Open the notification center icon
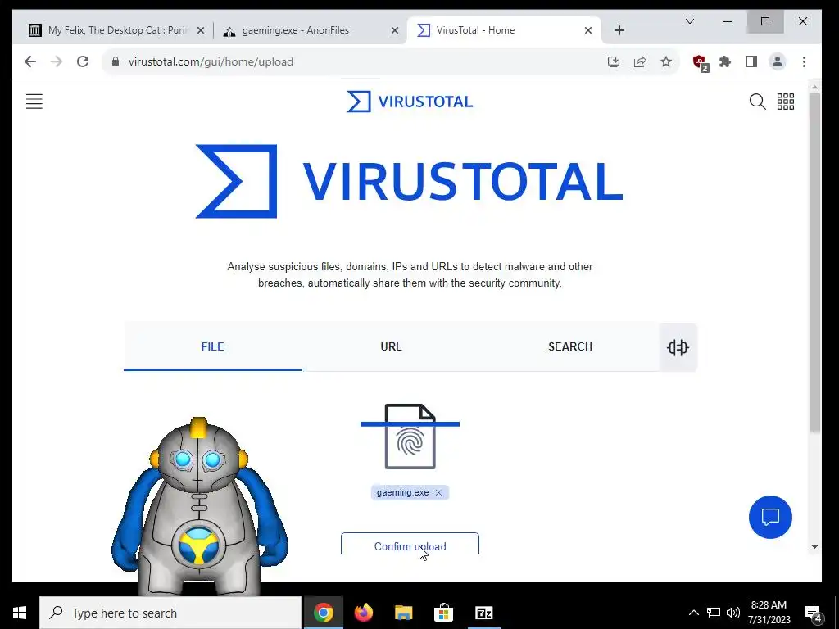Image resolution: width=839 pixels, height=629 pixels. 814,613
